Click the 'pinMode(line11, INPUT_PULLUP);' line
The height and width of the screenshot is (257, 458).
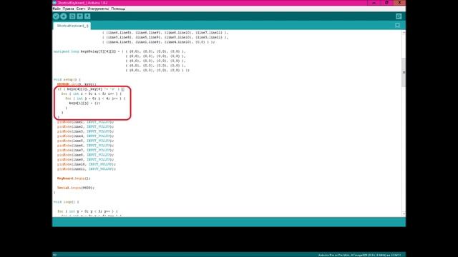click(x=87, y=169)
